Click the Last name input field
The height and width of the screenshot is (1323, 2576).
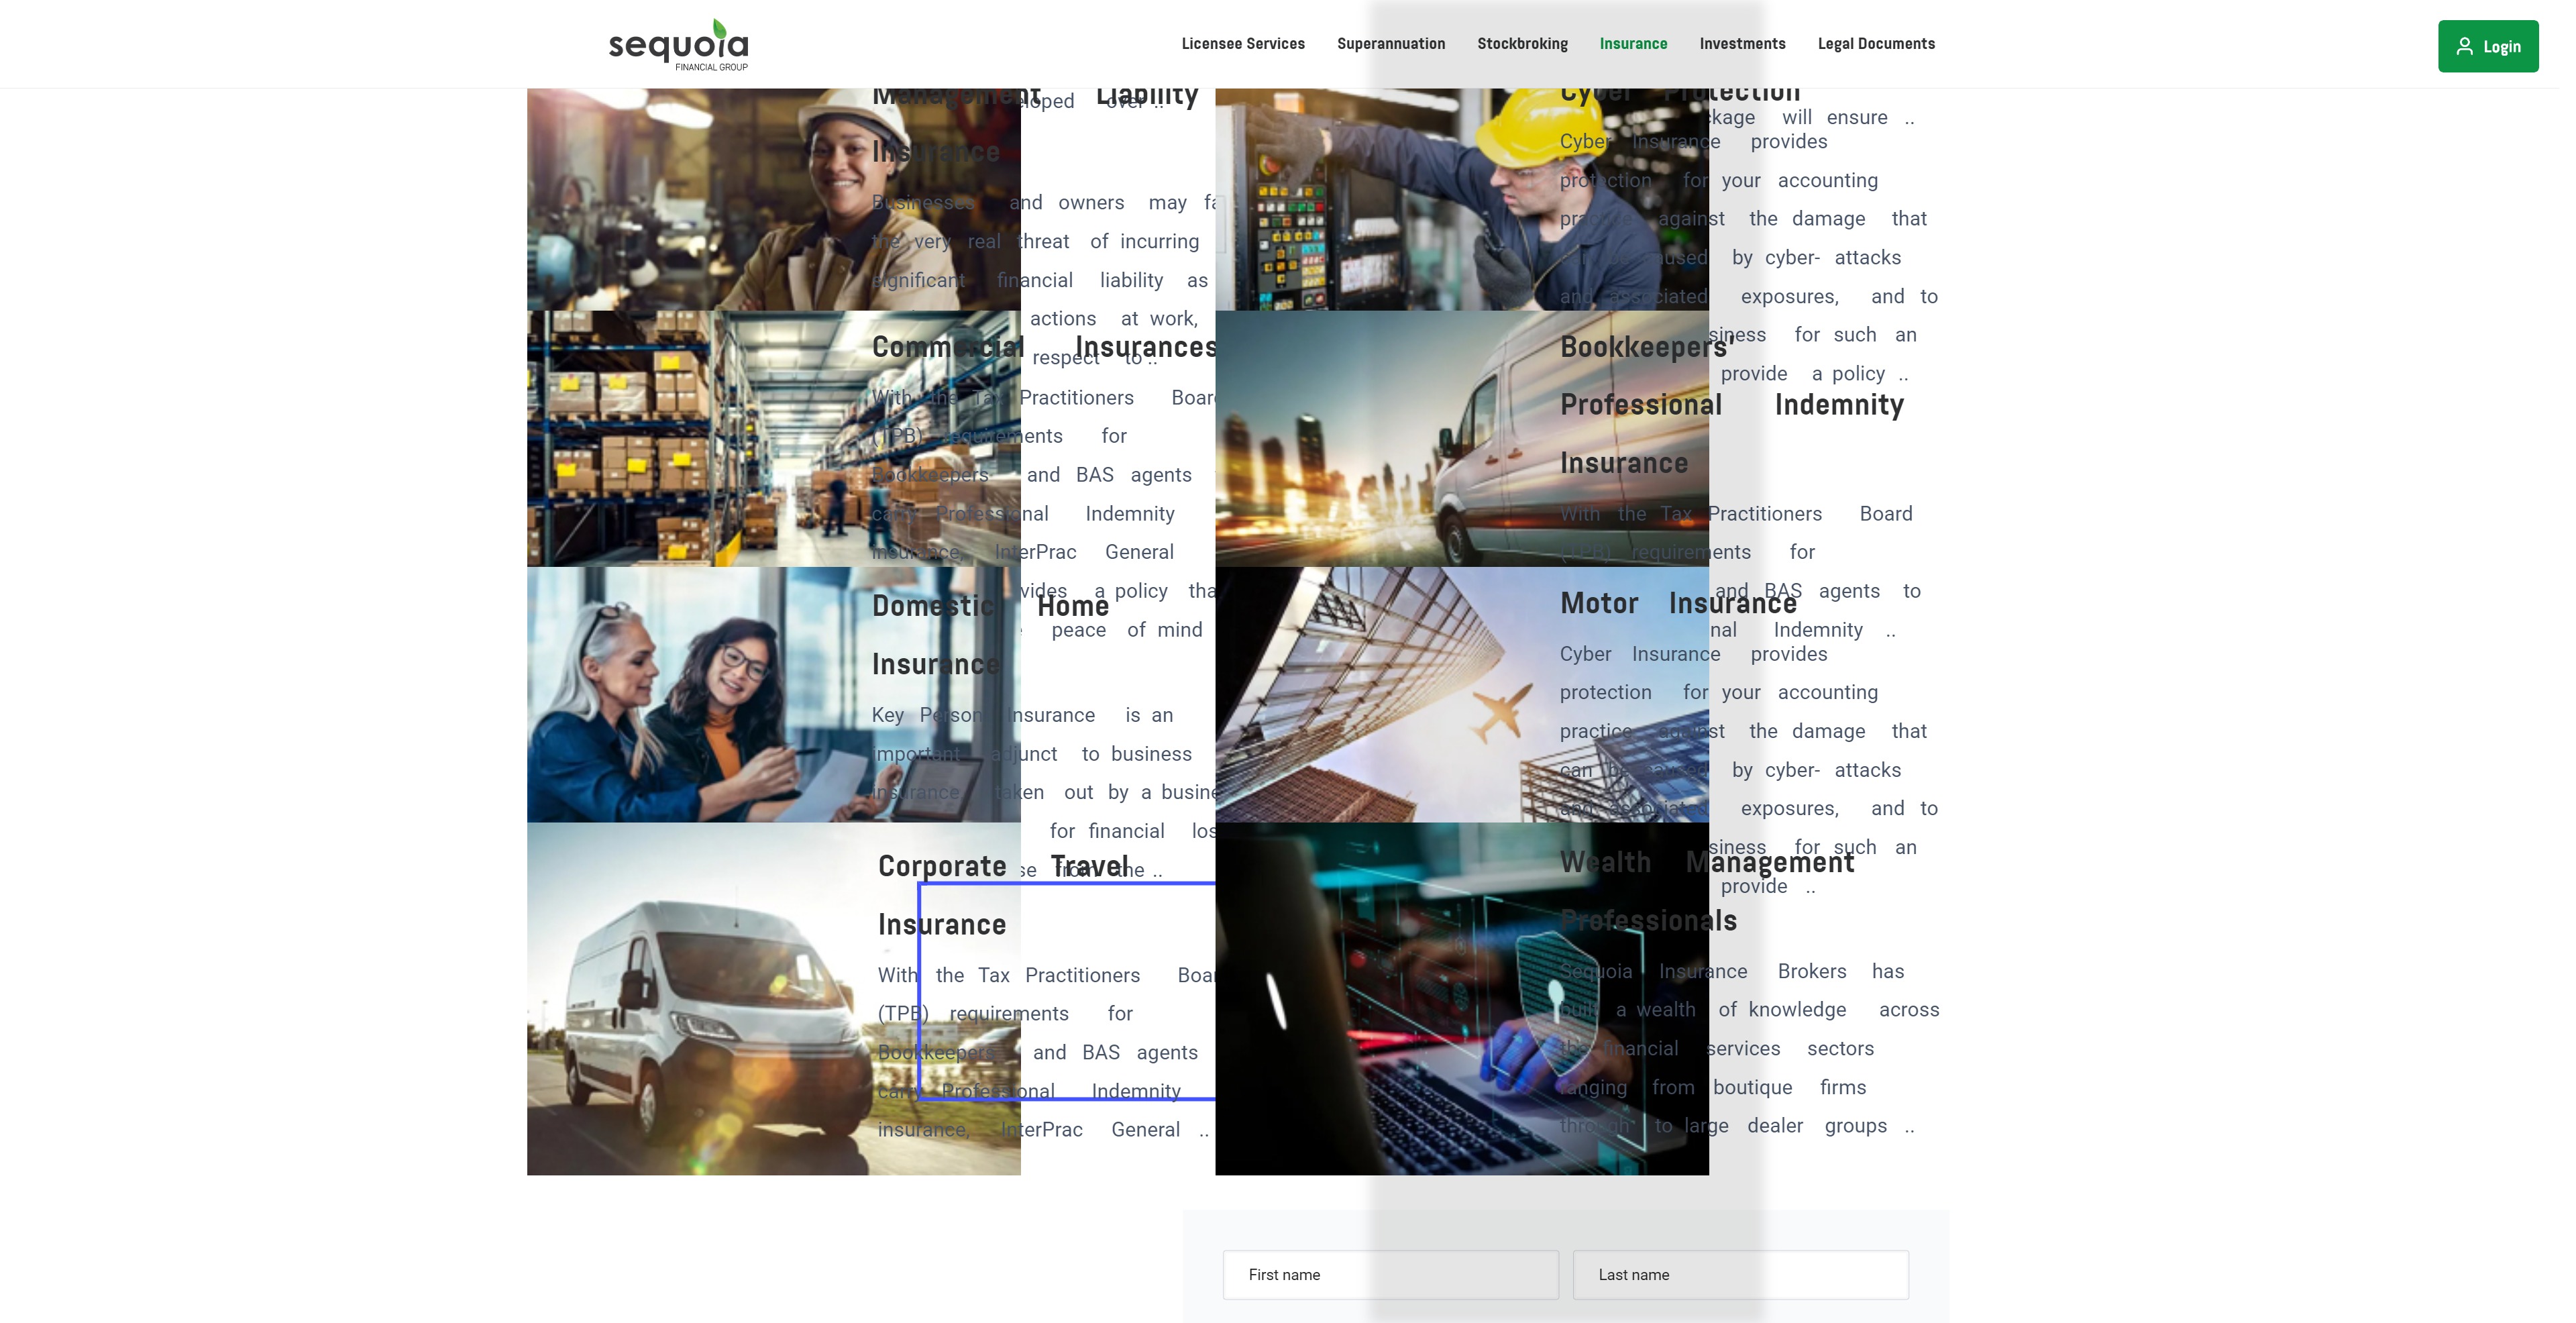click(x=1739, y=1274)
